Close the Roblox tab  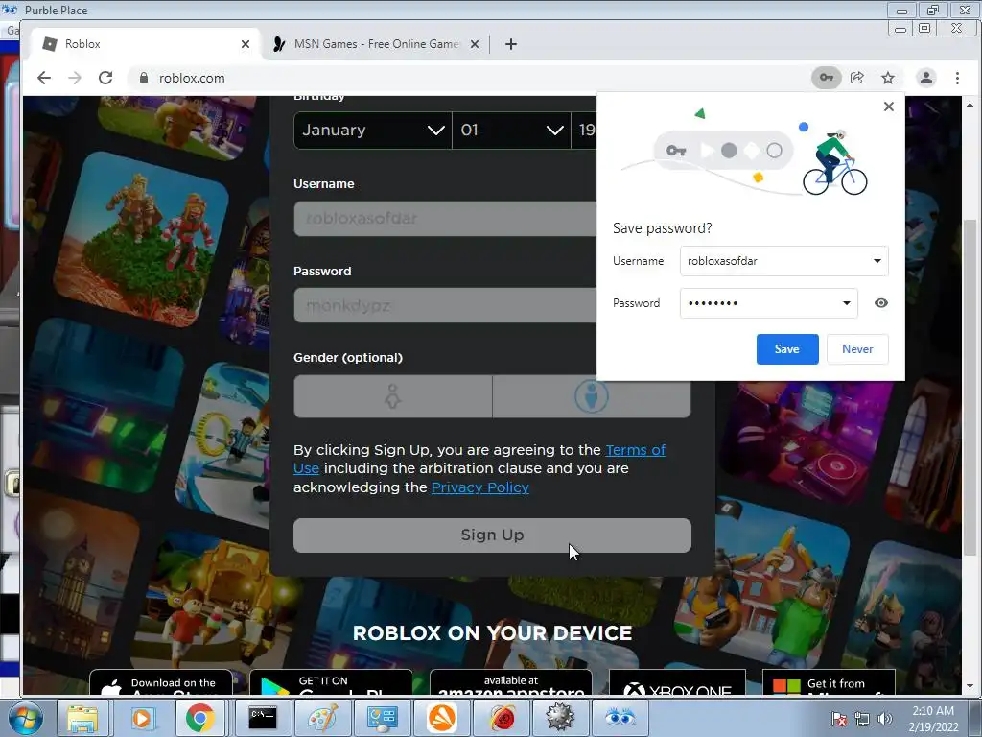coord(245,44)
